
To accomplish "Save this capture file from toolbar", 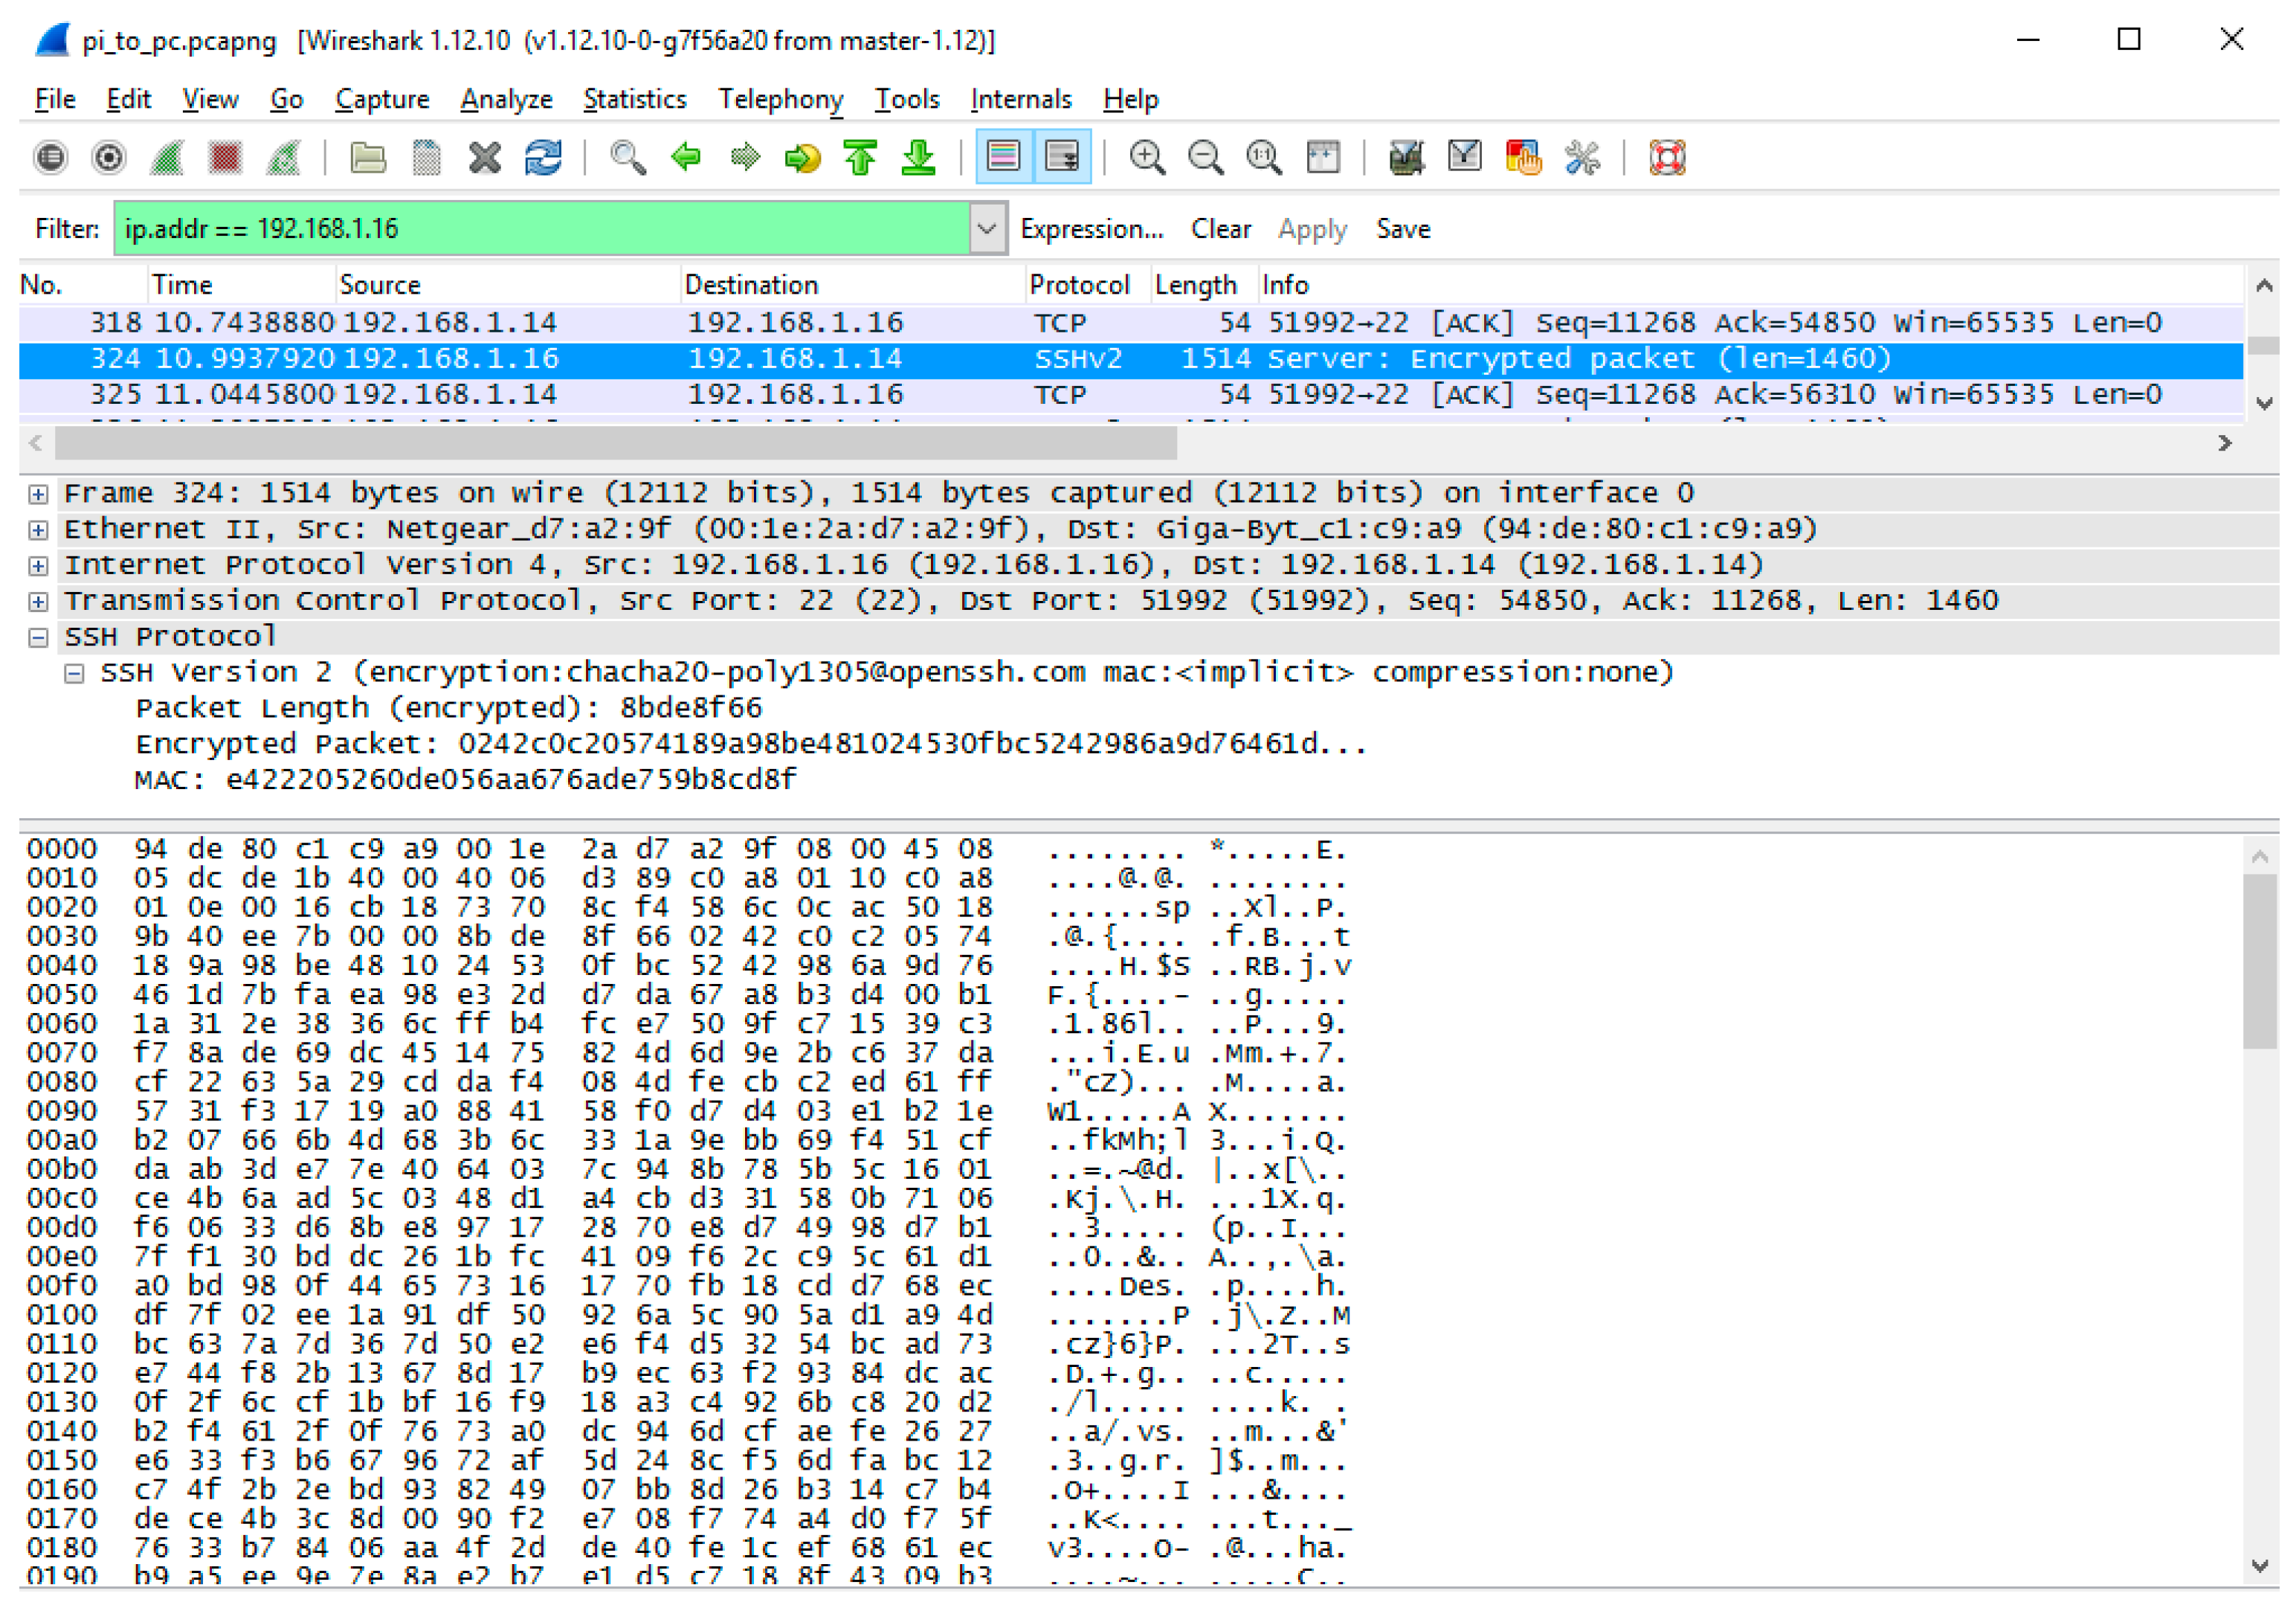I will click(x=426, y=158).
